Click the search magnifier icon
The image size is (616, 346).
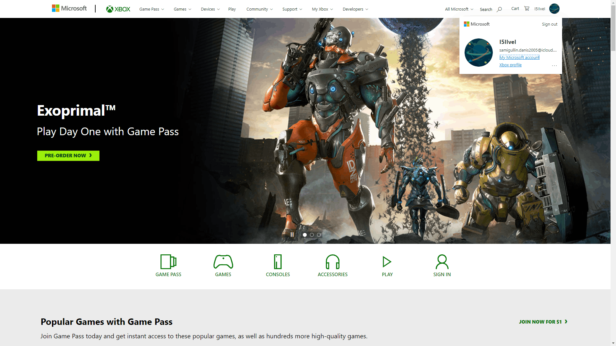(x=499, y=9)
